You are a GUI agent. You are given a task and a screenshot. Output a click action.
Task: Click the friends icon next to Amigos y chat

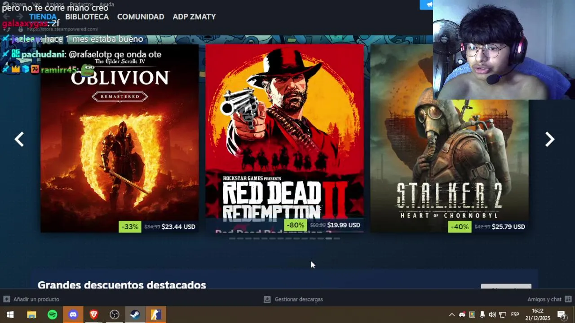pyautogui.click(x=568, y=299)
